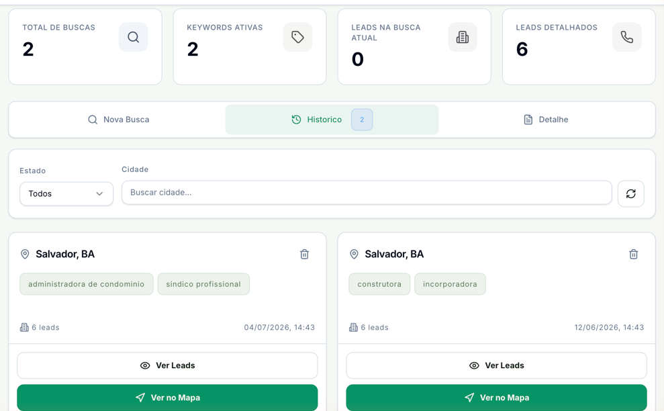This screenshot has width=664, height=411.
Task: Click the building icon next to 12/06/2026 card leads
Action: pos(353,327)
